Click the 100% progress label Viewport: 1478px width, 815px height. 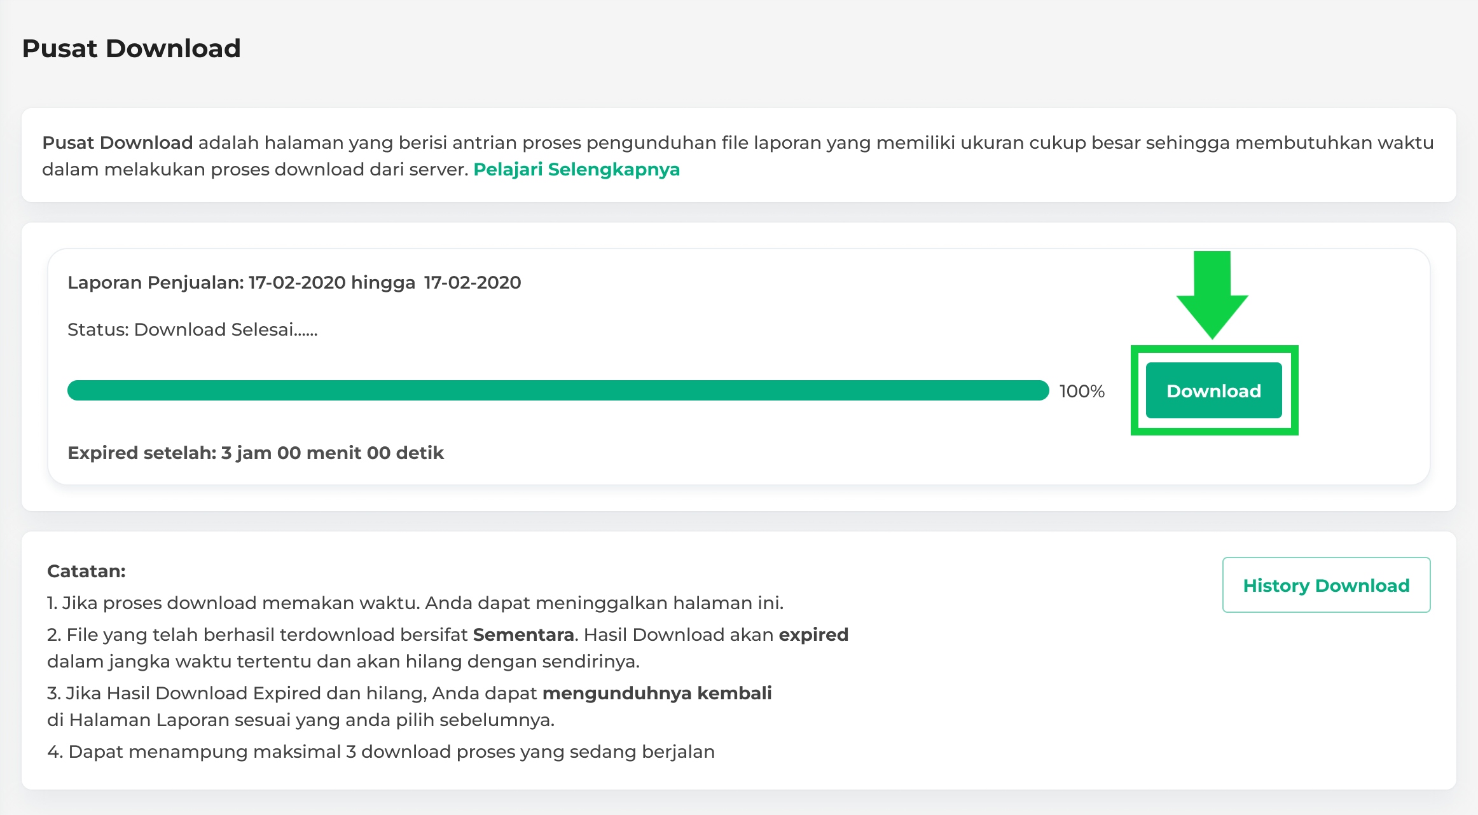tap(1082, 391)
